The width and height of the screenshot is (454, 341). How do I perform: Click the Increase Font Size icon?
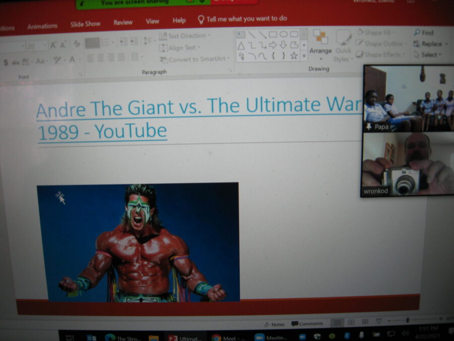tap(53, 45)
